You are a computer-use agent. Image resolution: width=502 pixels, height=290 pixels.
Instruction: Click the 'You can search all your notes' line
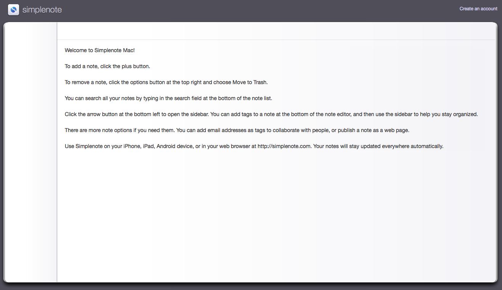pos(168,98)
